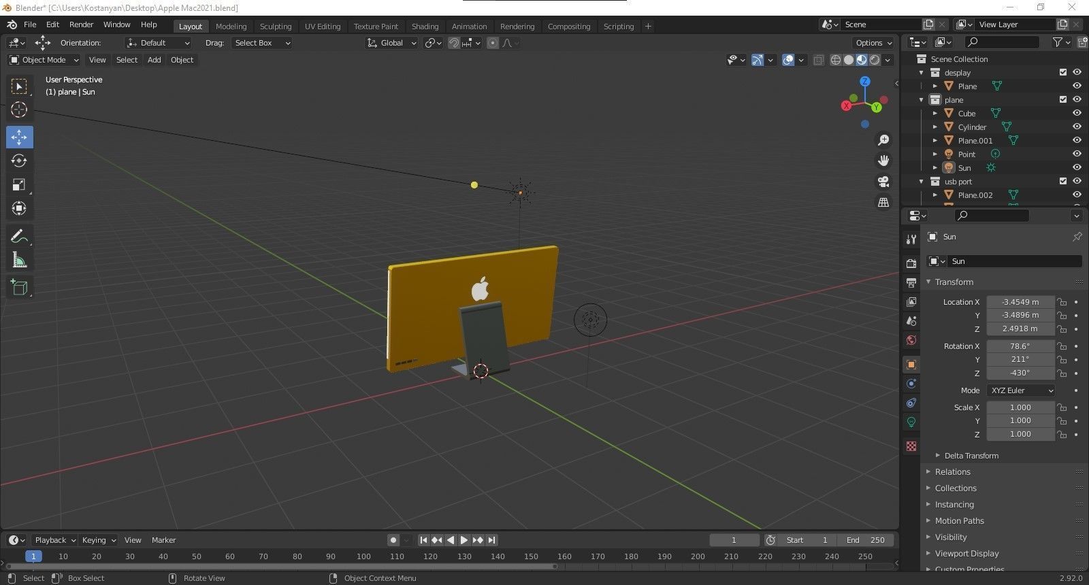The height and width of the screenshot is (585, 1089).
Task: Open the Object properties tab
Action: 911,365
